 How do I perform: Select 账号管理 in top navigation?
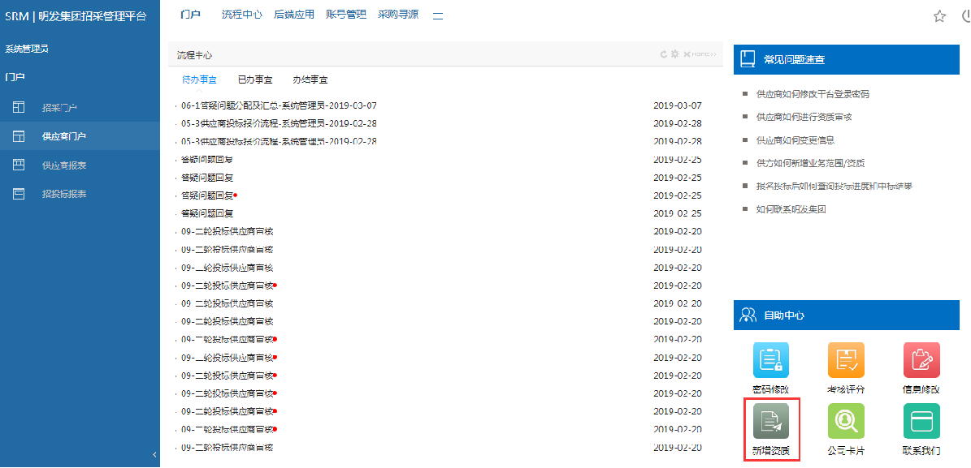[x=345, y=15]
